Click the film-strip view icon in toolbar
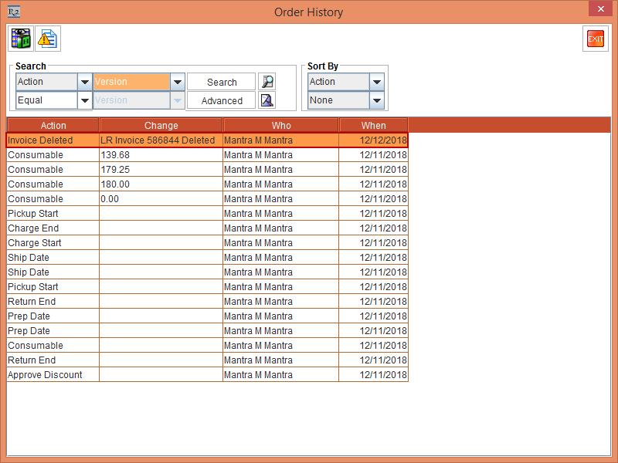Screen dimensions: 618x463 click(x=21, y=39)
